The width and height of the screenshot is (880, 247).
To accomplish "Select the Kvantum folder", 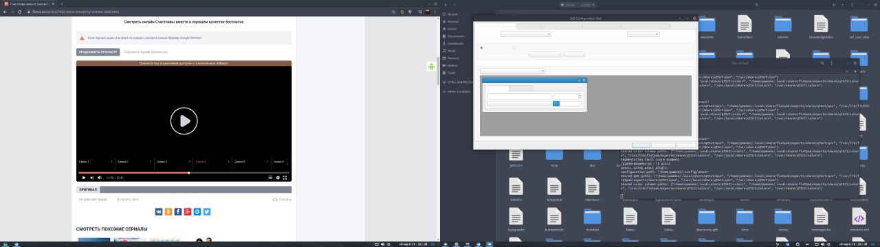I will pyautogui.click(x=593, y=219).
